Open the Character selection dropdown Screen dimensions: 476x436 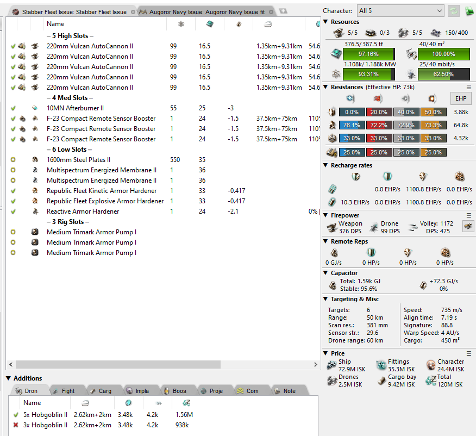[400, 11]
